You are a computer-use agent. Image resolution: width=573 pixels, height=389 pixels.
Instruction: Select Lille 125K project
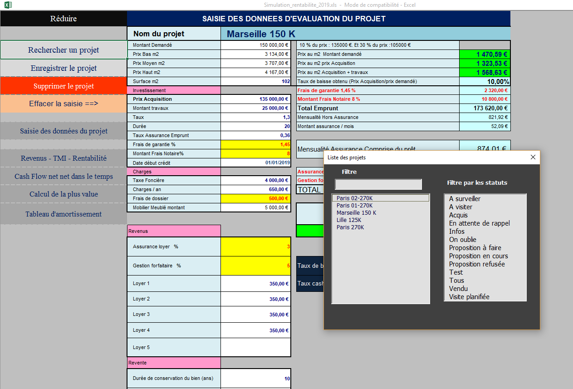pos(348,220)
